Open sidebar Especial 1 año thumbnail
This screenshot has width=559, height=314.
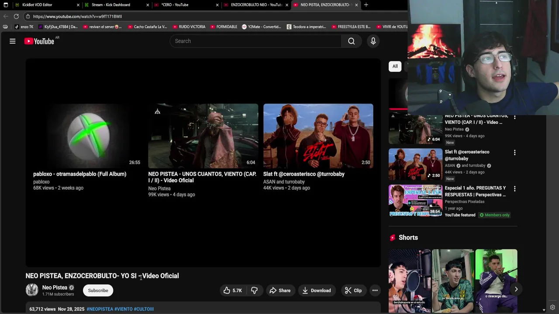415,201
